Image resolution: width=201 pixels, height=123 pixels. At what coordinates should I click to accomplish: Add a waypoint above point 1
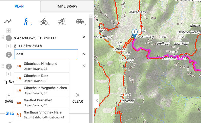pyautogui.click(x=9, y=30)
